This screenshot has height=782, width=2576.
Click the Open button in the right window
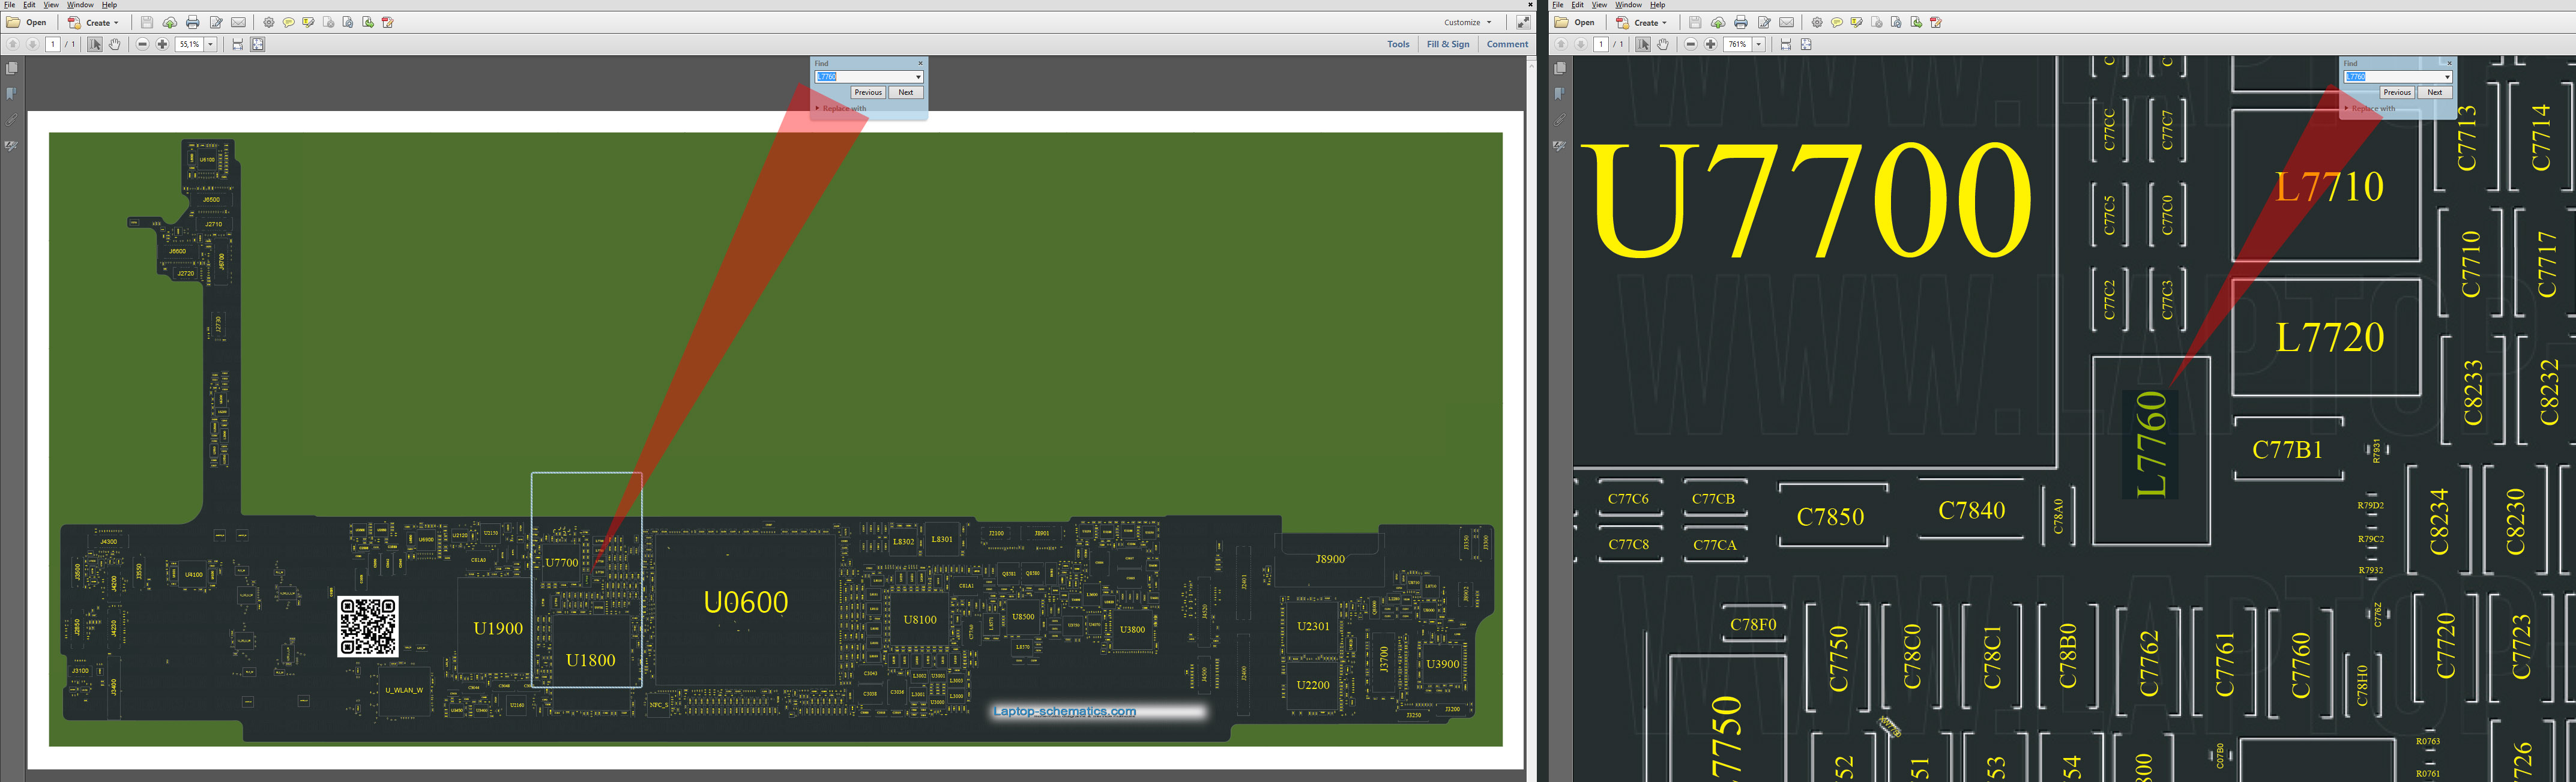1576,22
